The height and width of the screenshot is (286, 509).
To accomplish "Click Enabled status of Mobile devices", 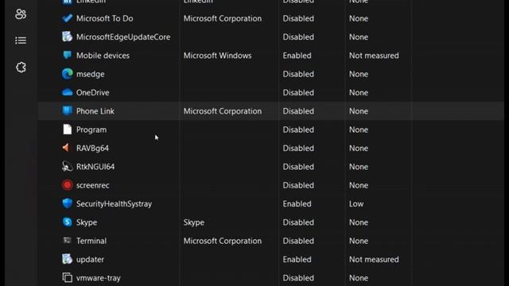I will pyautogui.click(x=297, y=56).
